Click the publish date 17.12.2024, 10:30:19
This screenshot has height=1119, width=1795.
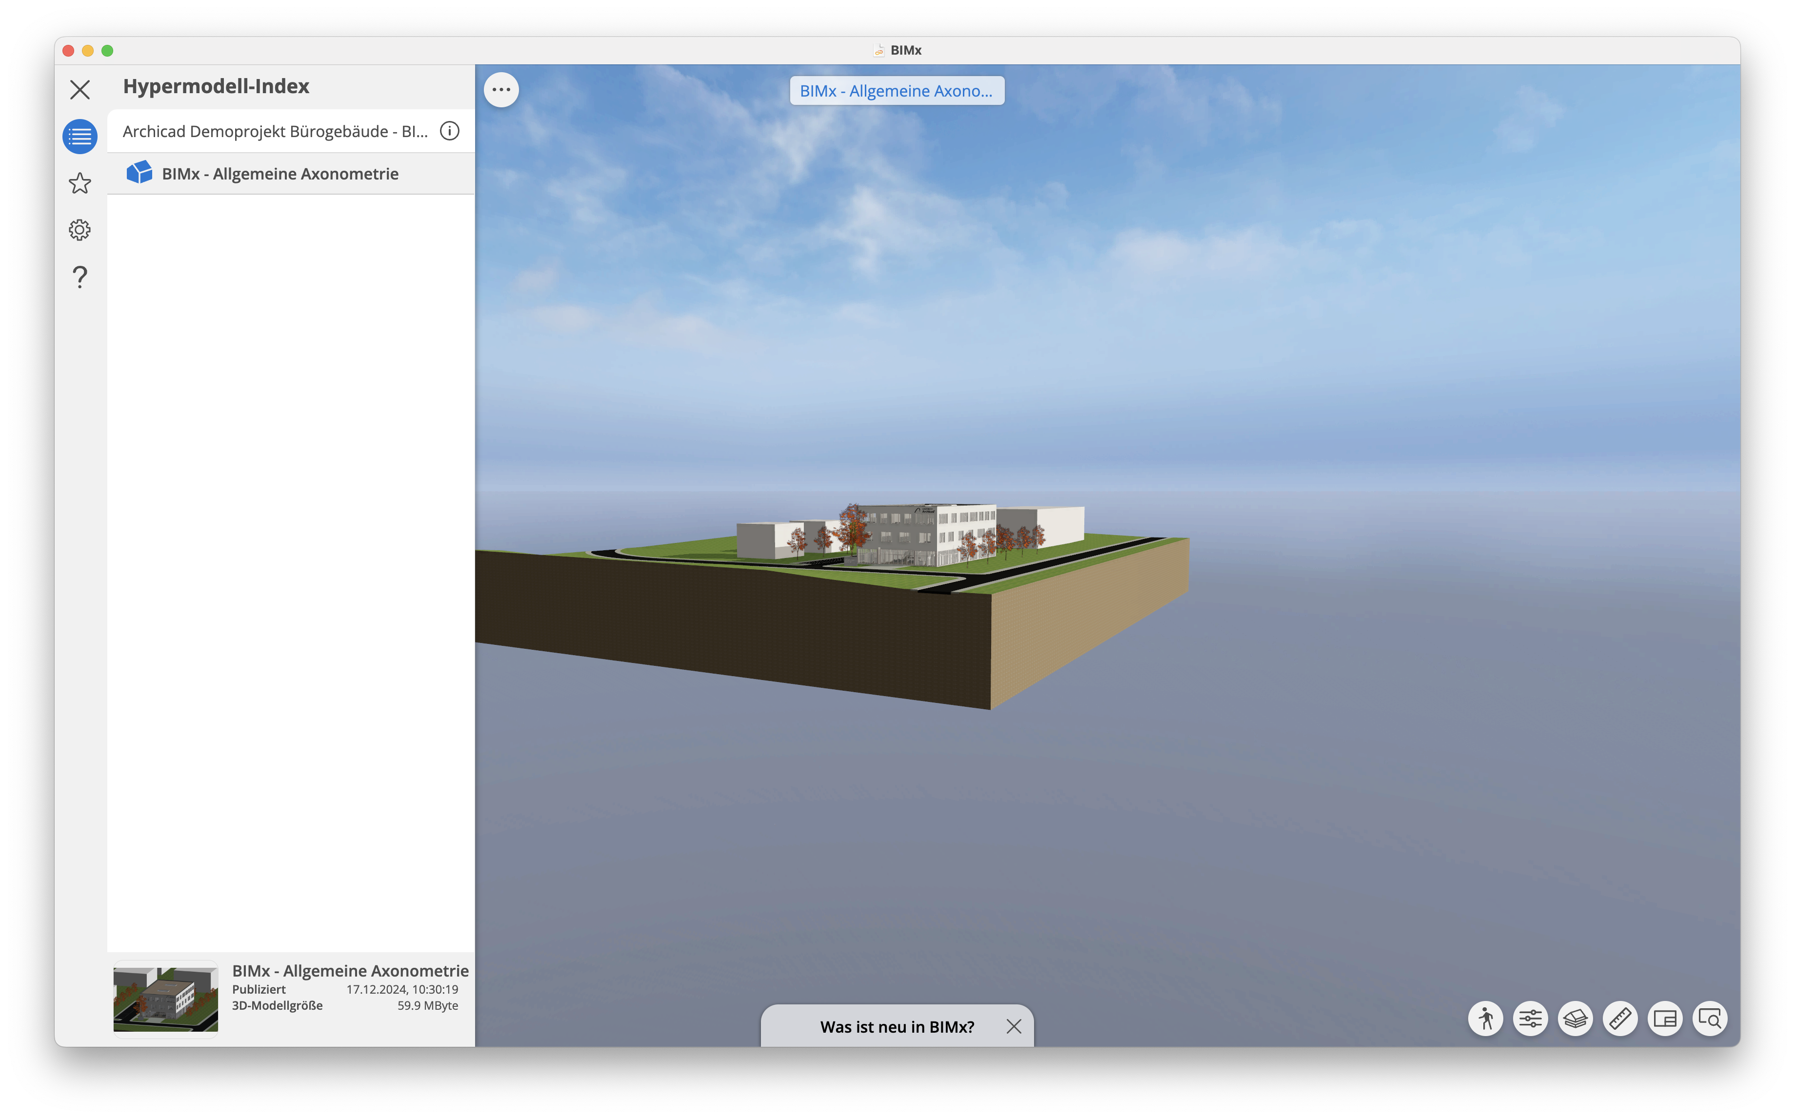click(x=402, y=989)
